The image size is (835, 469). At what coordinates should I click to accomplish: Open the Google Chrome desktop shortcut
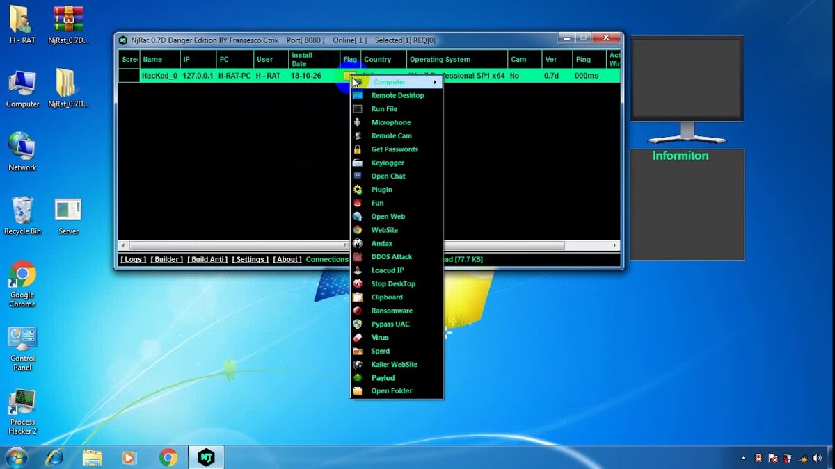tap(22, 284)
